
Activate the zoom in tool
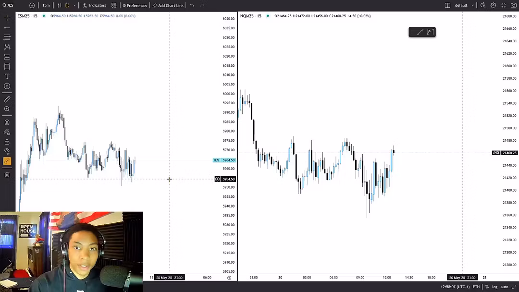7,109
